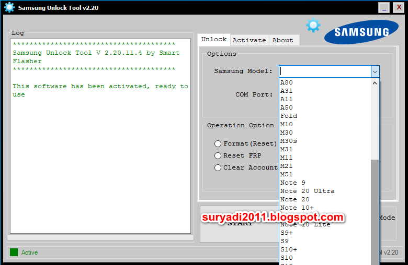Collapse the Samsung Model dropdown arrow
The width and height of the screenshot is (408, 265).
pyautogui.click(x=375, y=71)
